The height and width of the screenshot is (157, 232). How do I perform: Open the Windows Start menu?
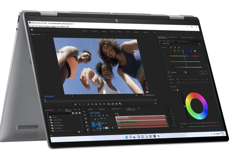click(x=126, y=137)
